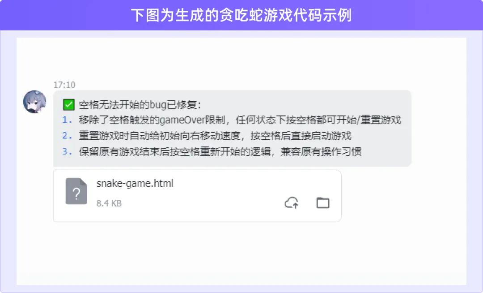Click the purple header title 贪吃蛇游戏代码示例

click(241, 15)
